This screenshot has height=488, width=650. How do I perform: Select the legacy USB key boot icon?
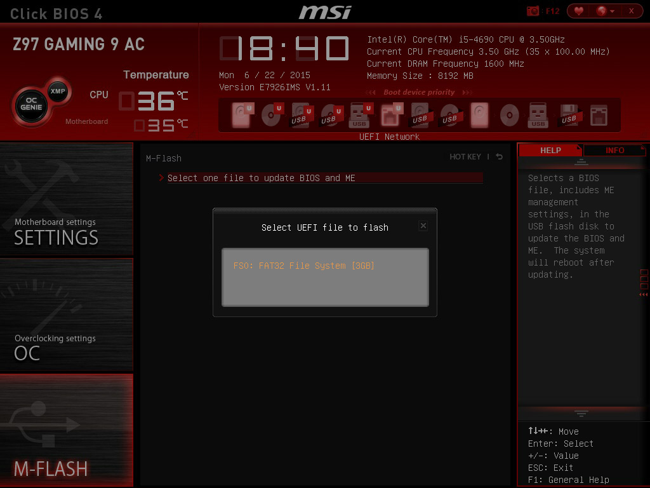pyautogui.click(x=538, y=115)
